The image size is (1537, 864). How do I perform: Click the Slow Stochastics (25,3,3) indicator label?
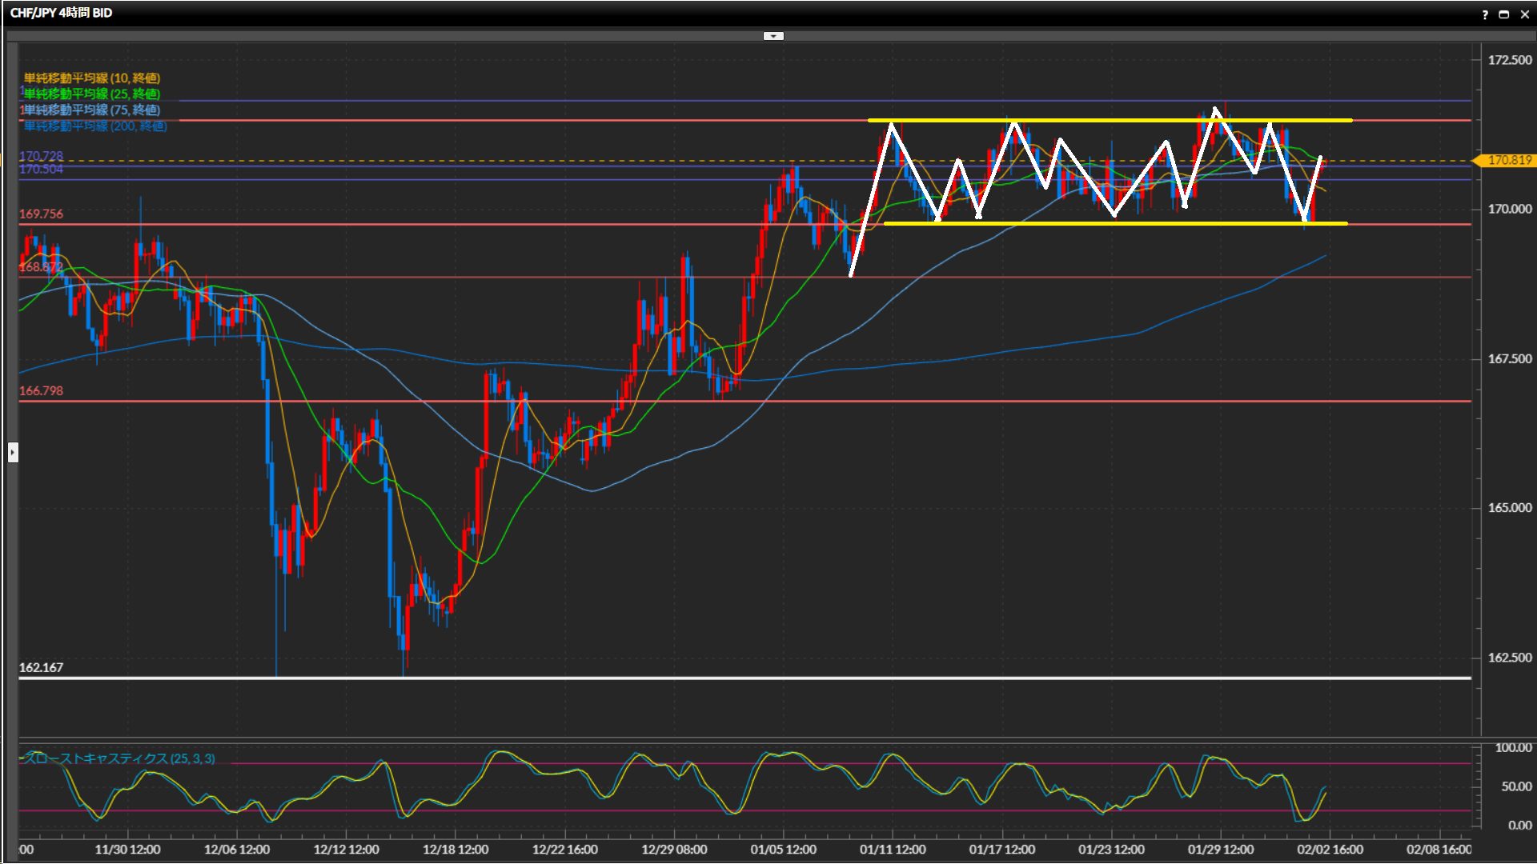[119, 758]
